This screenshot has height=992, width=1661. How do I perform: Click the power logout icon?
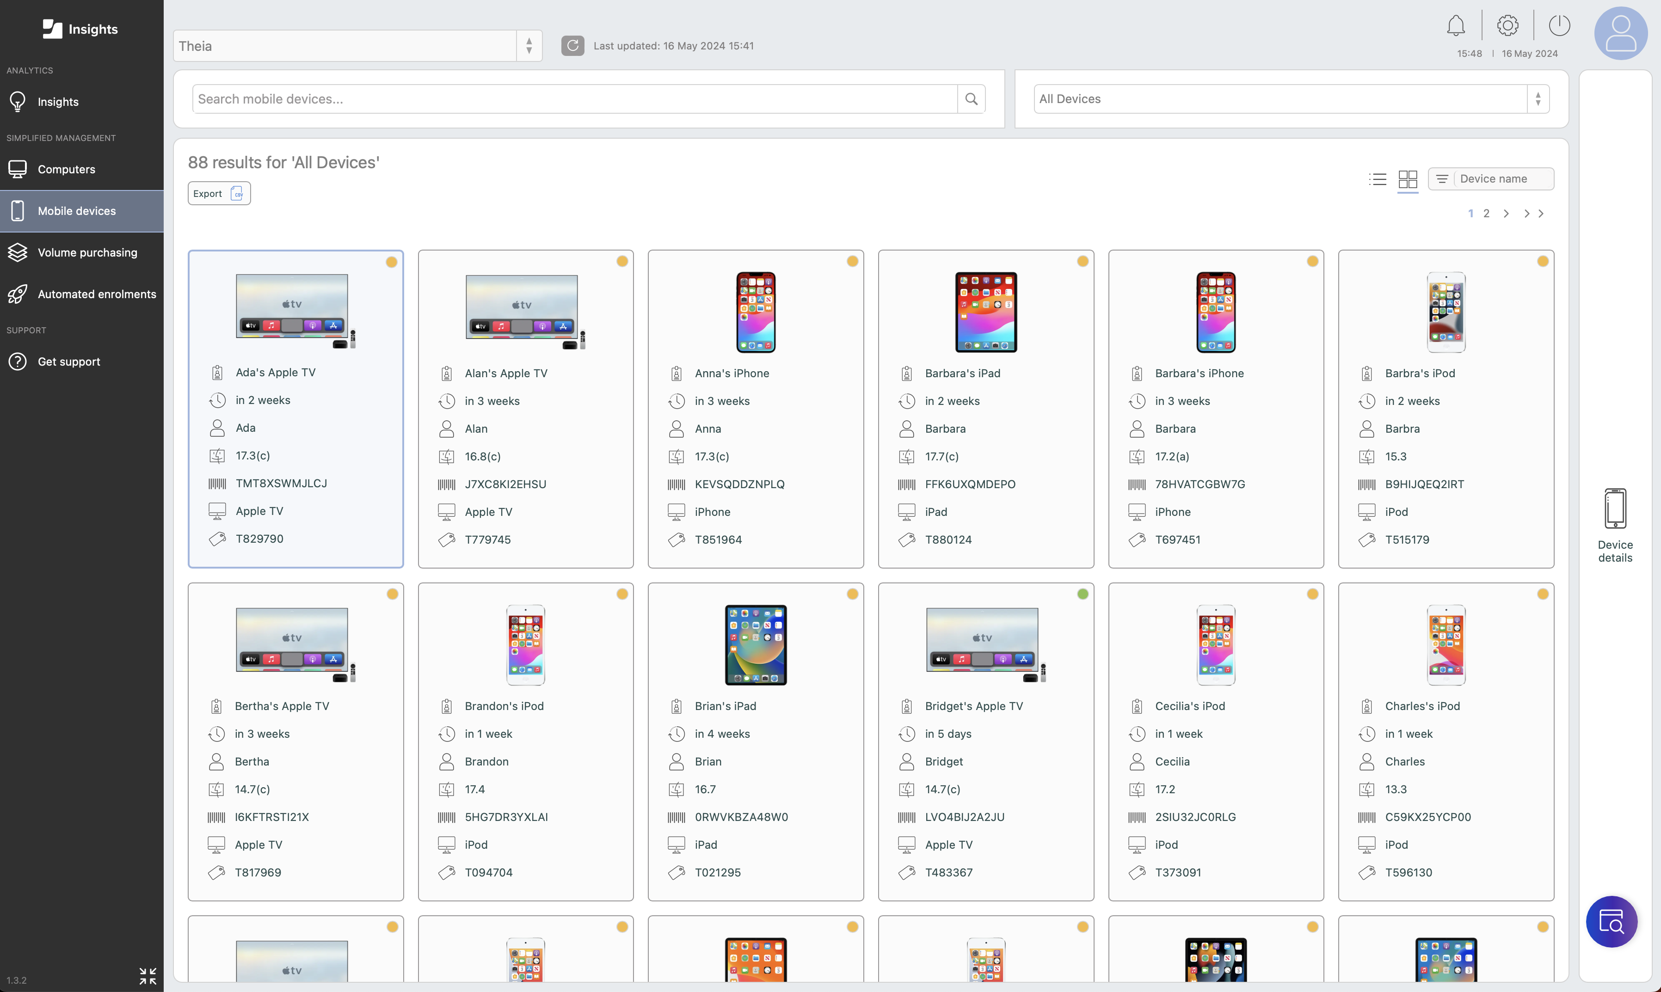(1559, 26)
